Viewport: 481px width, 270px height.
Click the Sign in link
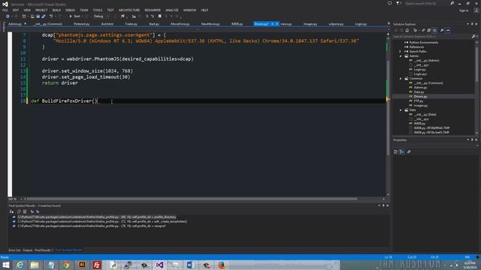(x=464, y=10)
